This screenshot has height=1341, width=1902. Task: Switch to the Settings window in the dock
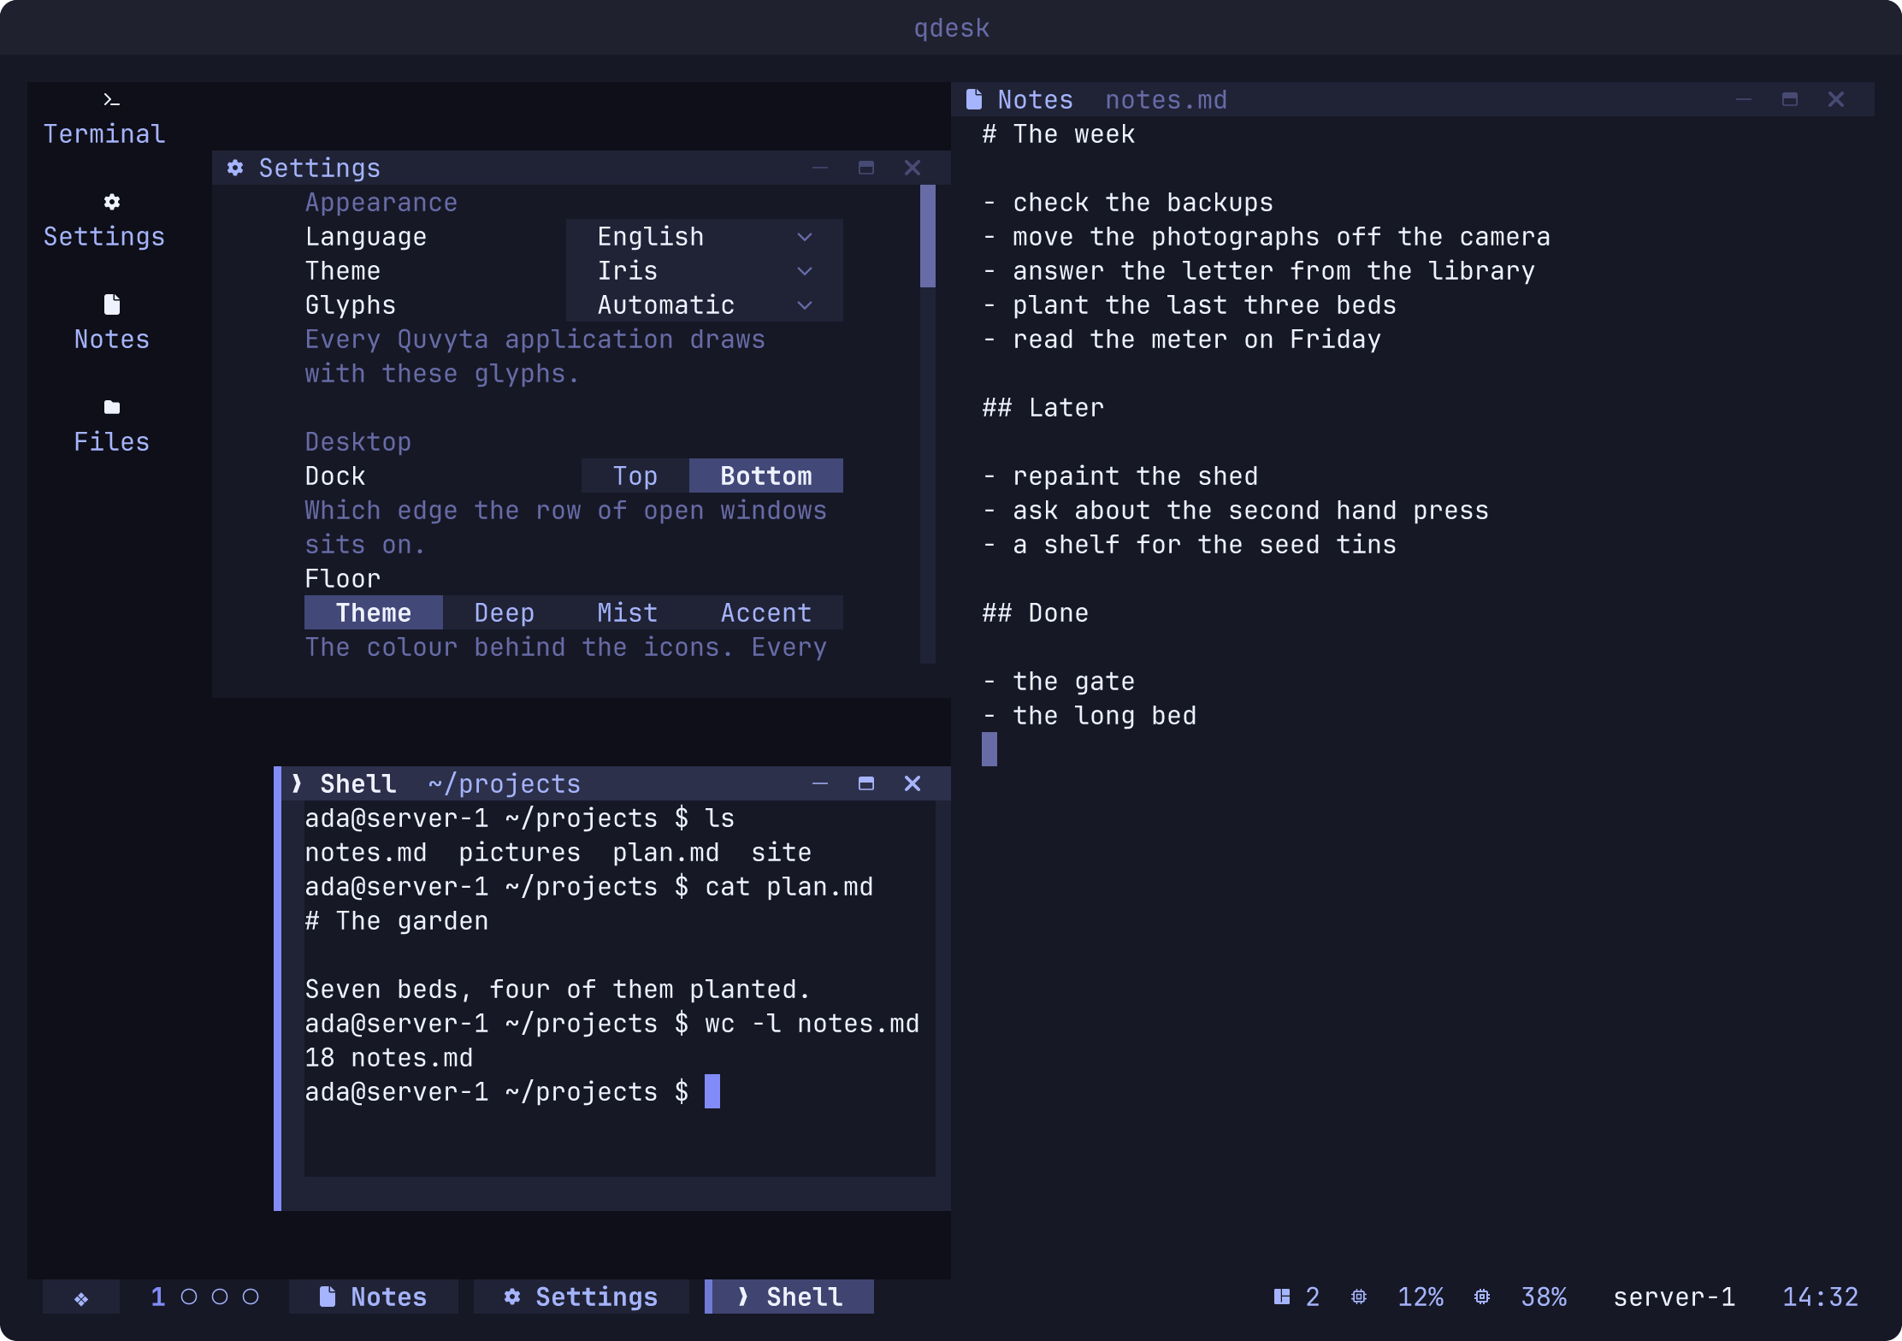(x=582, y=1297)
